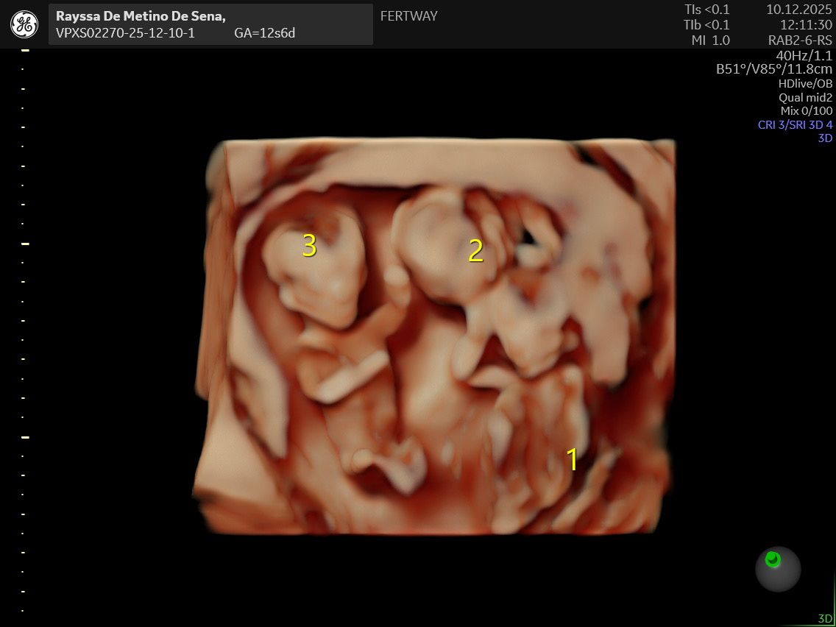Click the GE logo in the header
Image resolution: width=836 pixels, height=627 pixels.
(24, 24)
